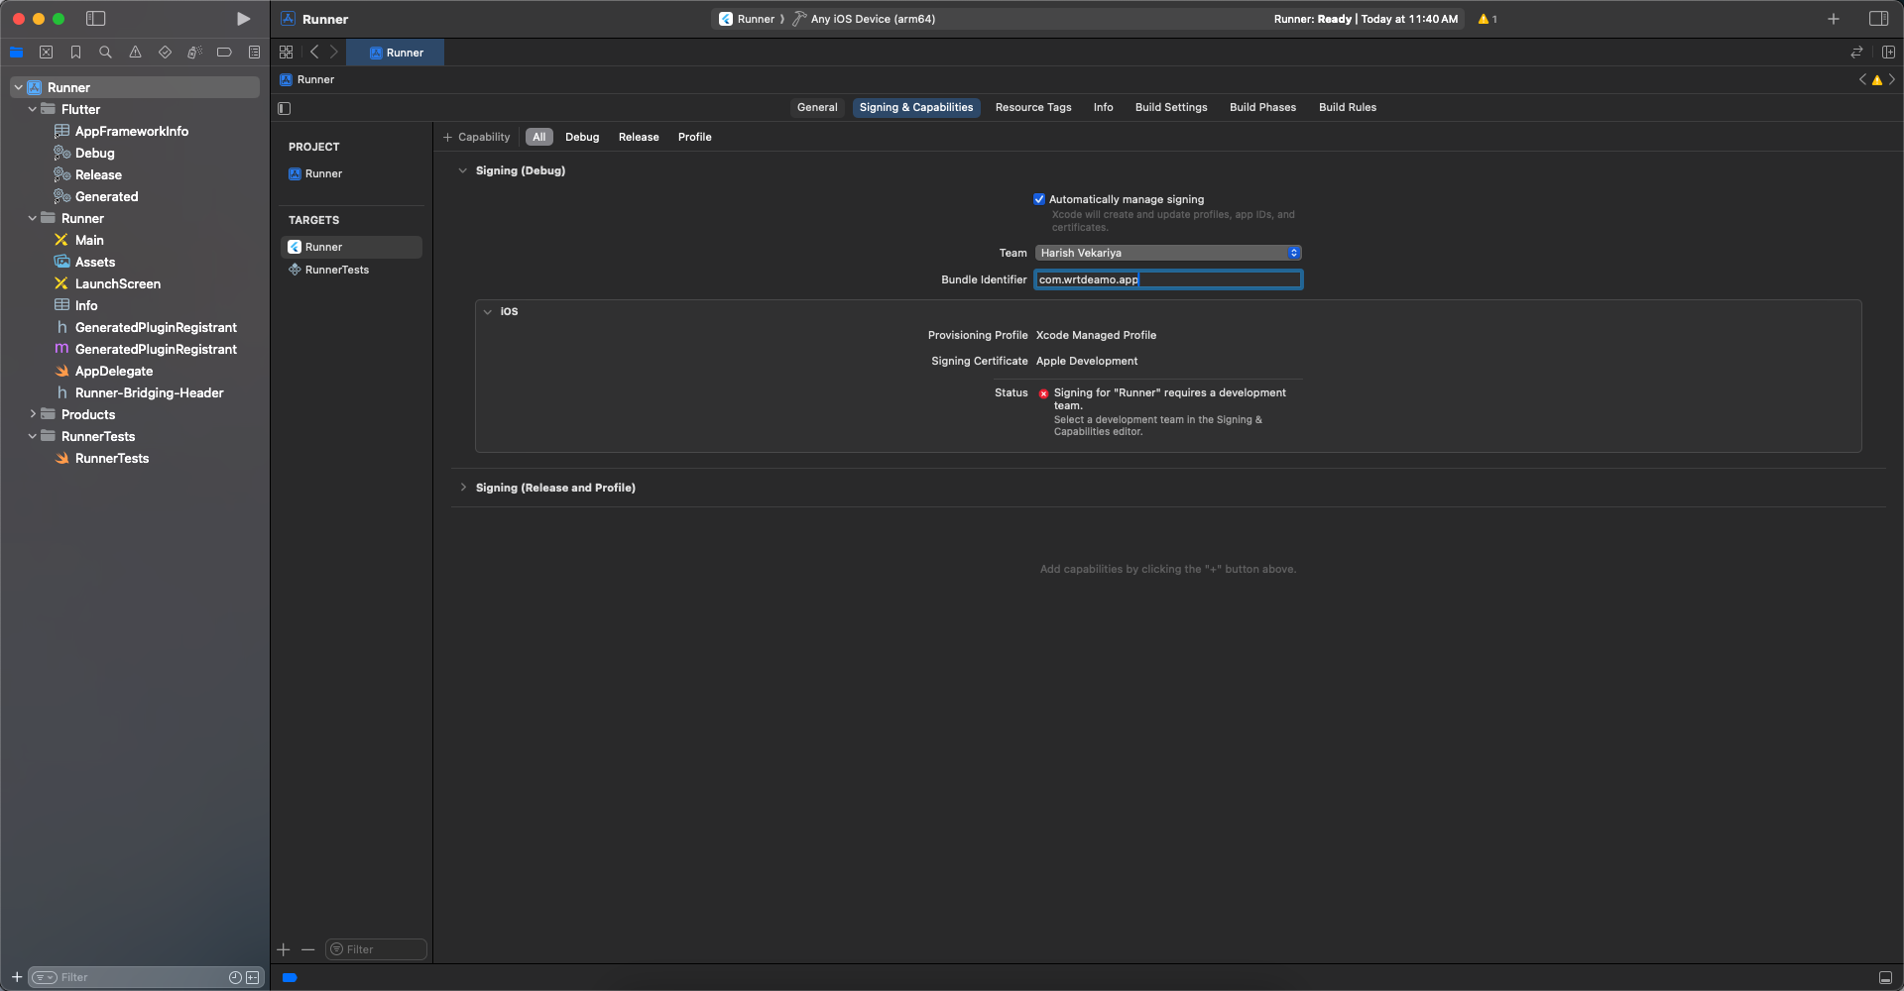Select Runner scheme in toolbar
The height and width of the screenshot is (991, 1904).
(747, 19)
